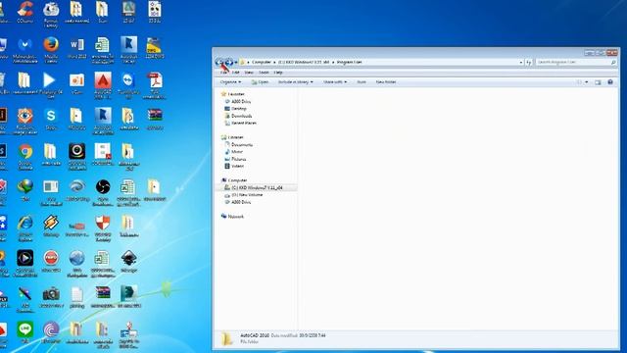
Task: Select the Format Factory desktop icon
Action: point(51,14)
